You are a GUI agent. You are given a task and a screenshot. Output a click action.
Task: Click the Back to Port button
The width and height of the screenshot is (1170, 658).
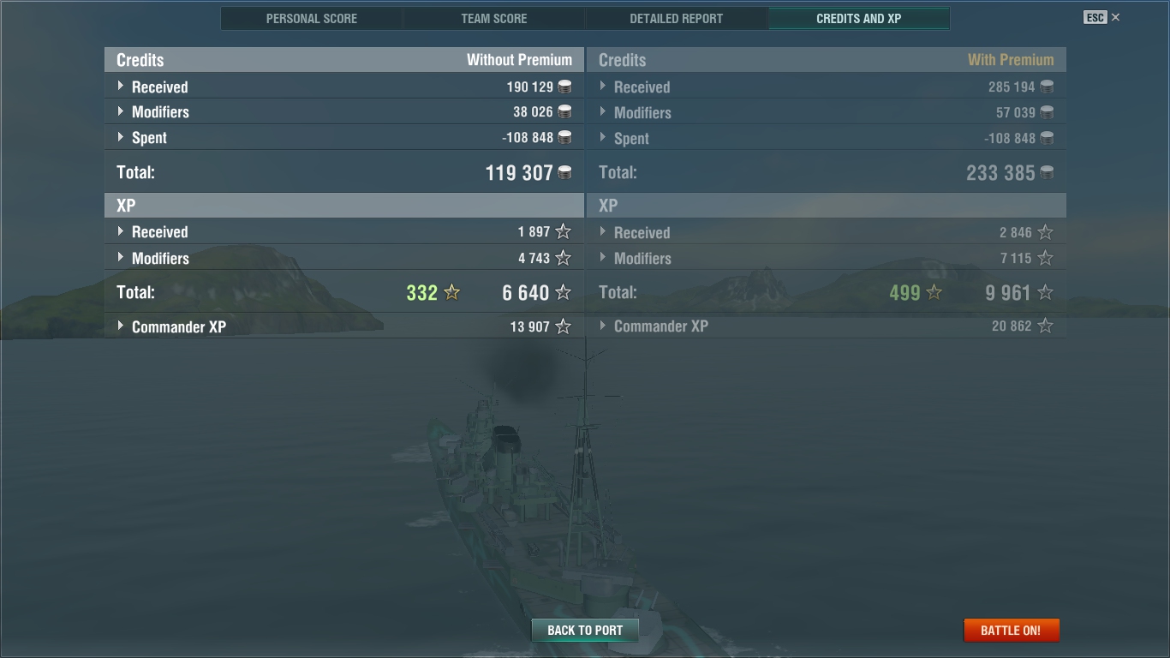tap(585, 630)
